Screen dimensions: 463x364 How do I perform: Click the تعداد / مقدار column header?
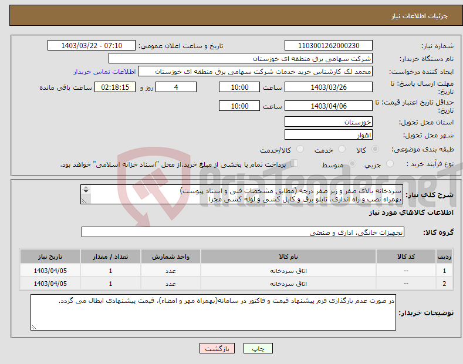[x=110, y=257]
